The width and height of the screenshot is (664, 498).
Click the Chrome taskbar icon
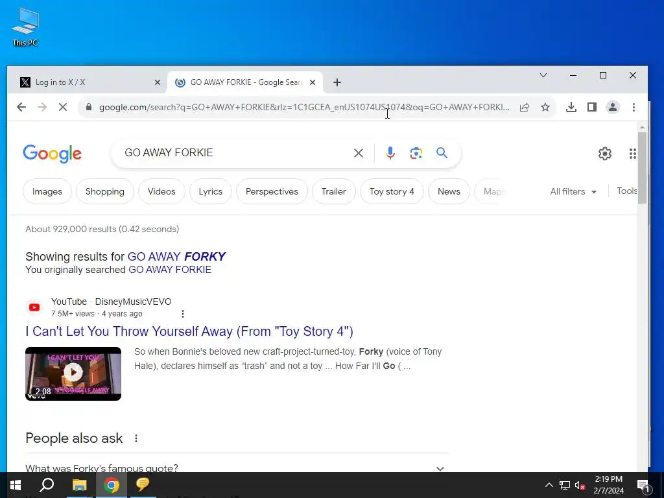[112, 485]
